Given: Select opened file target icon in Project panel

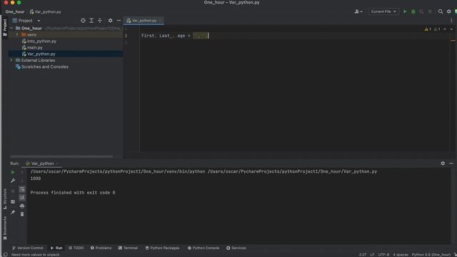Looking at the screenshot, I should [83, 21].
